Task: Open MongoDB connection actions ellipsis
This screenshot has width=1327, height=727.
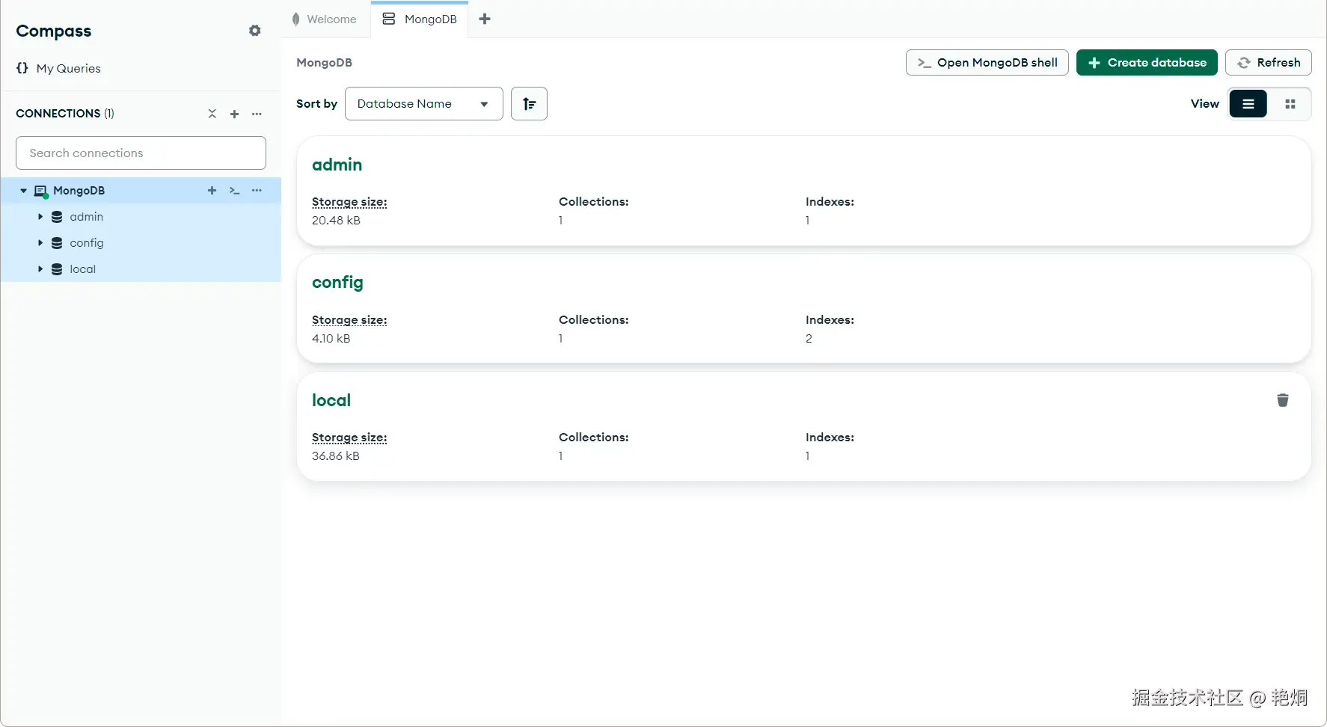Action: pos(257,191)
